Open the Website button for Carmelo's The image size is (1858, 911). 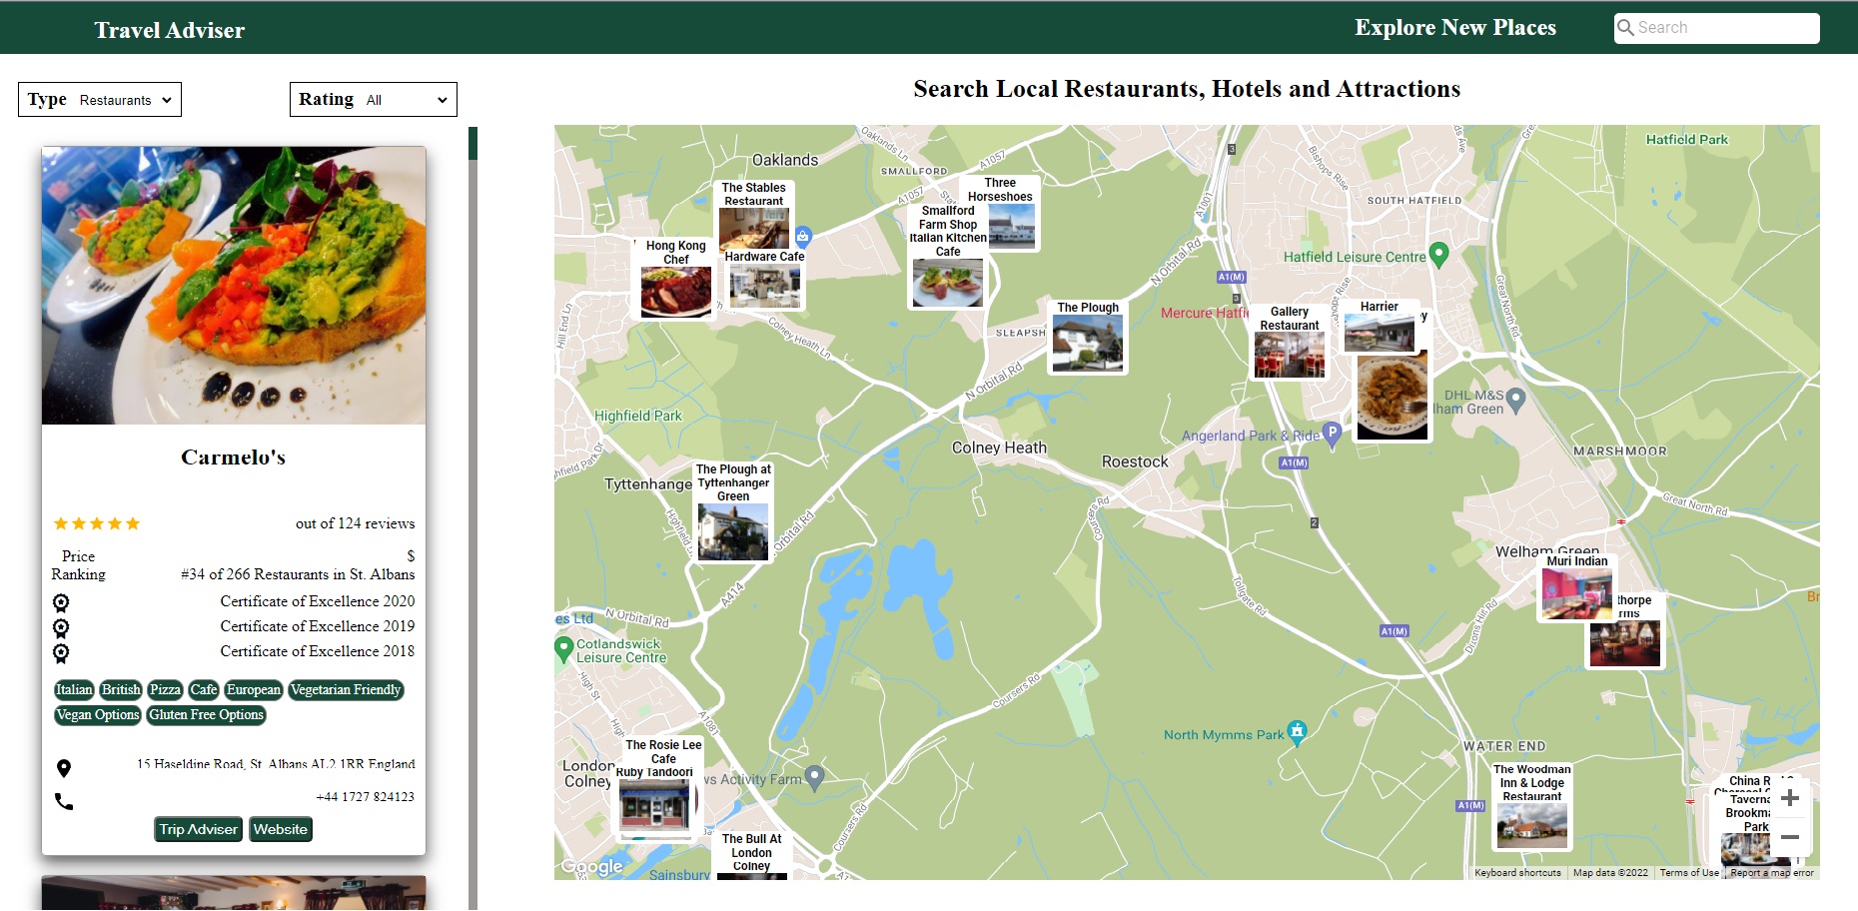281,829
